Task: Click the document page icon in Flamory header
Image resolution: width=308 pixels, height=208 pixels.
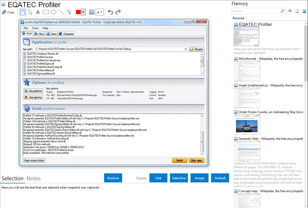Action: pyautogui.click(x=297, y=11)
